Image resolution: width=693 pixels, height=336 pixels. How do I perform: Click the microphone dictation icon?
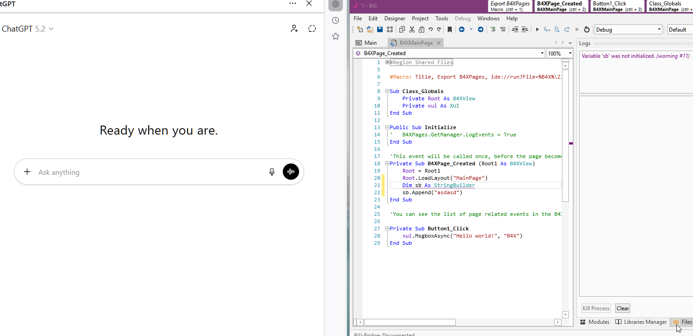pyautogui.click(x=272, y=172)
